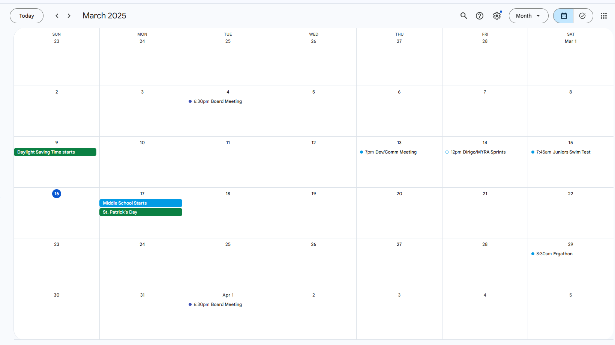Switch to Calendar view toggle

coord(563,16)
